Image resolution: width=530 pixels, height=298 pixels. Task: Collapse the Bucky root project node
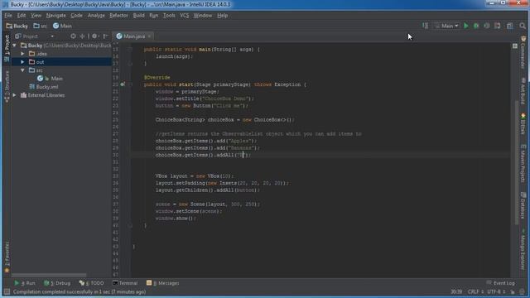(x=15, y=46)
